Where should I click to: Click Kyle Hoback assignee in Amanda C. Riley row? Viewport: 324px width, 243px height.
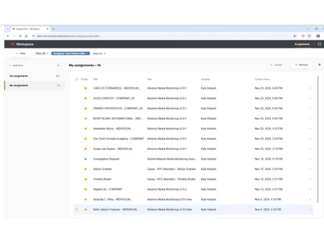pyautogui.click(x=209, y=200)
